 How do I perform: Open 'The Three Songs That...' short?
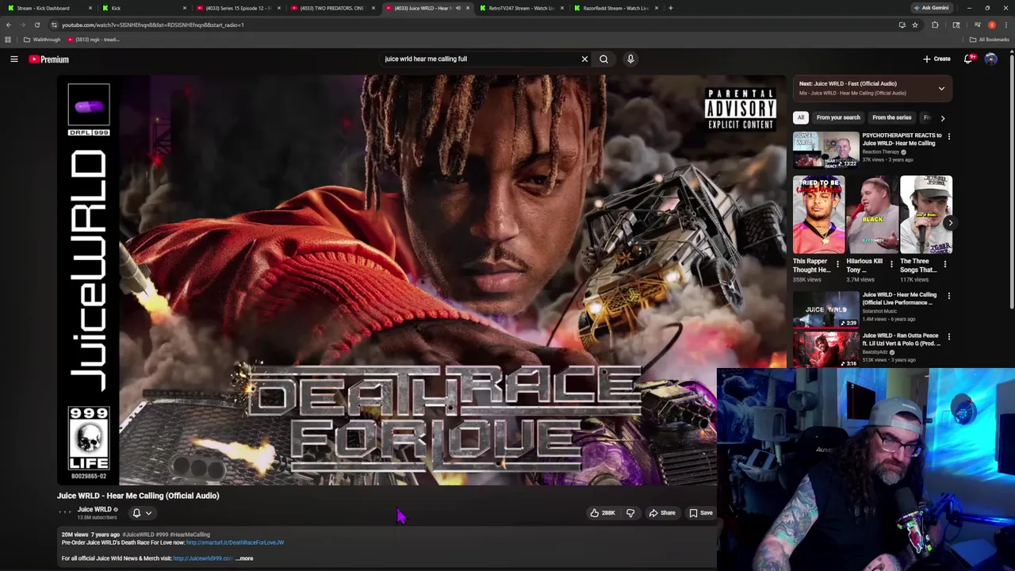(x=925, y=214)
